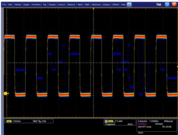Click the Sample acquisition mode readout
The width and height of the screenshot is (178, 135).
(x=159, y=124)
